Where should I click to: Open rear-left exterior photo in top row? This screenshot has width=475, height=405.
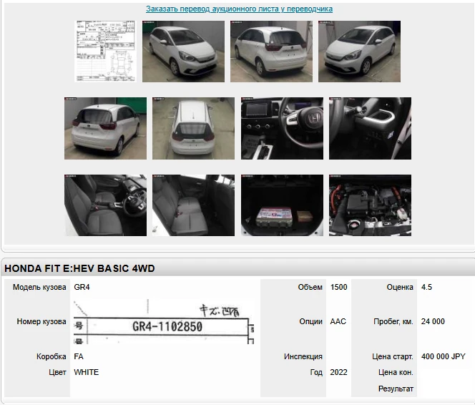(271, 52)
